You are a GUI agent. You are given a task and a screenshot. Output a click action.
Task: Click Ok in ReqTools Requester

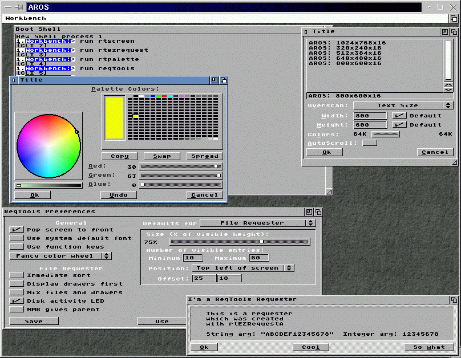[204, 347]
